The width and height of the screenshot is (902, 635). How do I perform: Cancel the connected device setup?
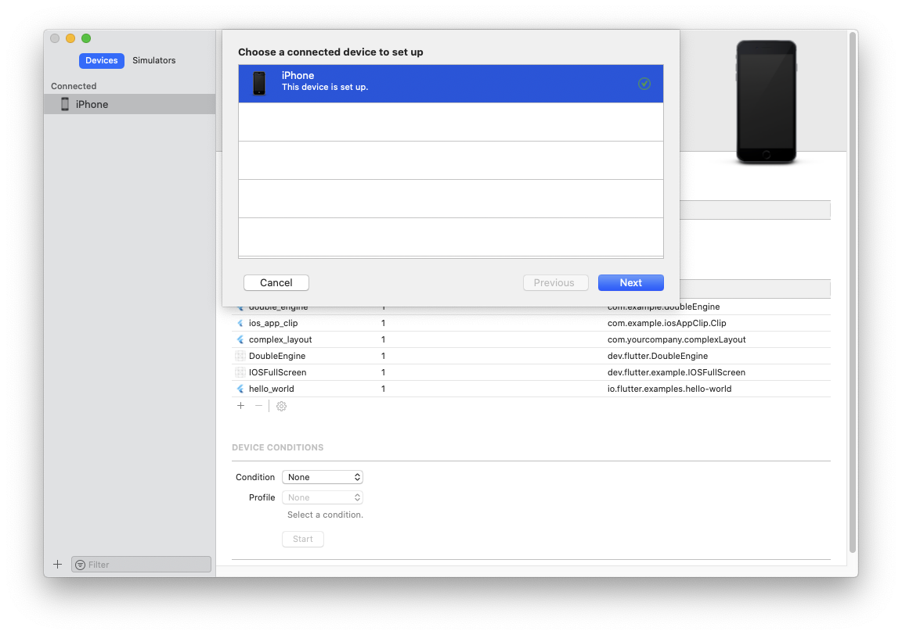(x=276, y=282)
